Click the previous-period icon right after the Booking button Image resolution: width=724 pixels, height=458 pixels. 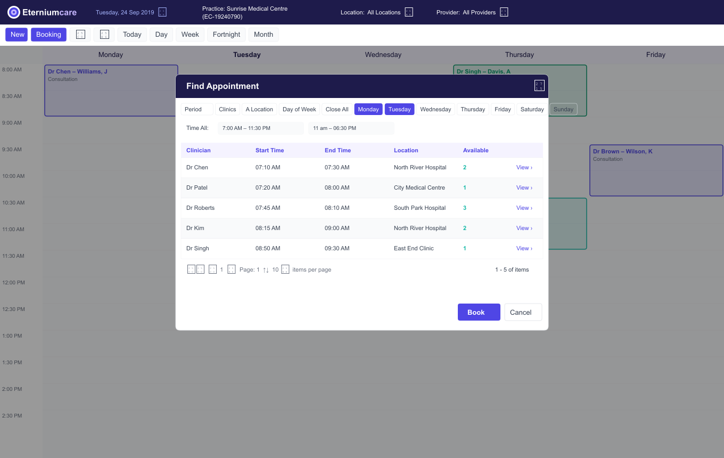click(80, 35)
